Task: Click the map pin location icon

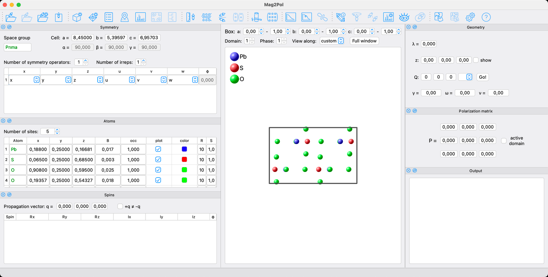Action: tap(125, 17)
